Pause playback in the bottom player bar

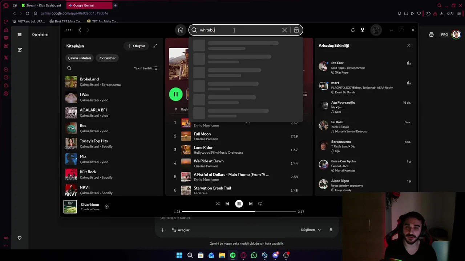coord(239,204)
